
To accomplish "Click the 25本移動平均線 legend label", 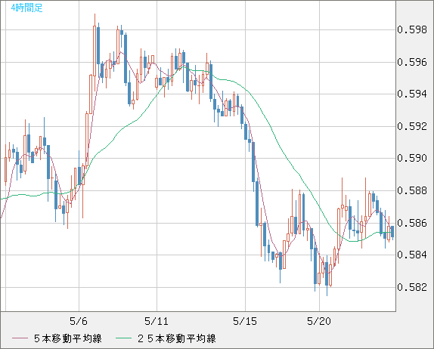I will pyautogui.click(x=177, y=338).
